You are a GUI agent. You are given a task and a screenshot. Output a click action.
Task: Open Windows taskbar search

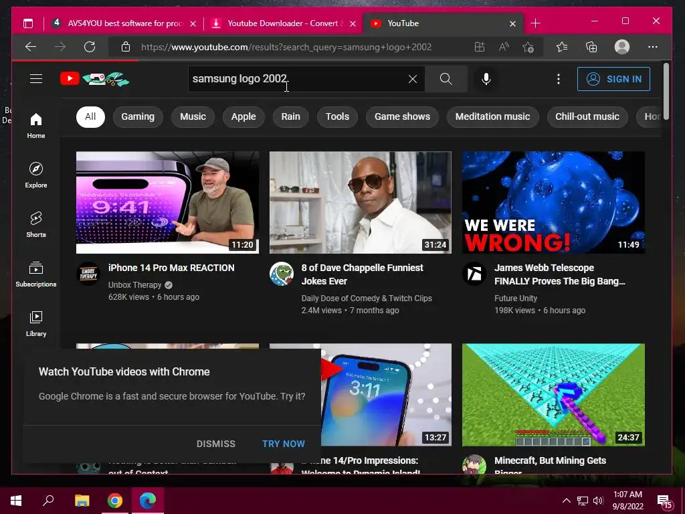click(x=48, y=501)
